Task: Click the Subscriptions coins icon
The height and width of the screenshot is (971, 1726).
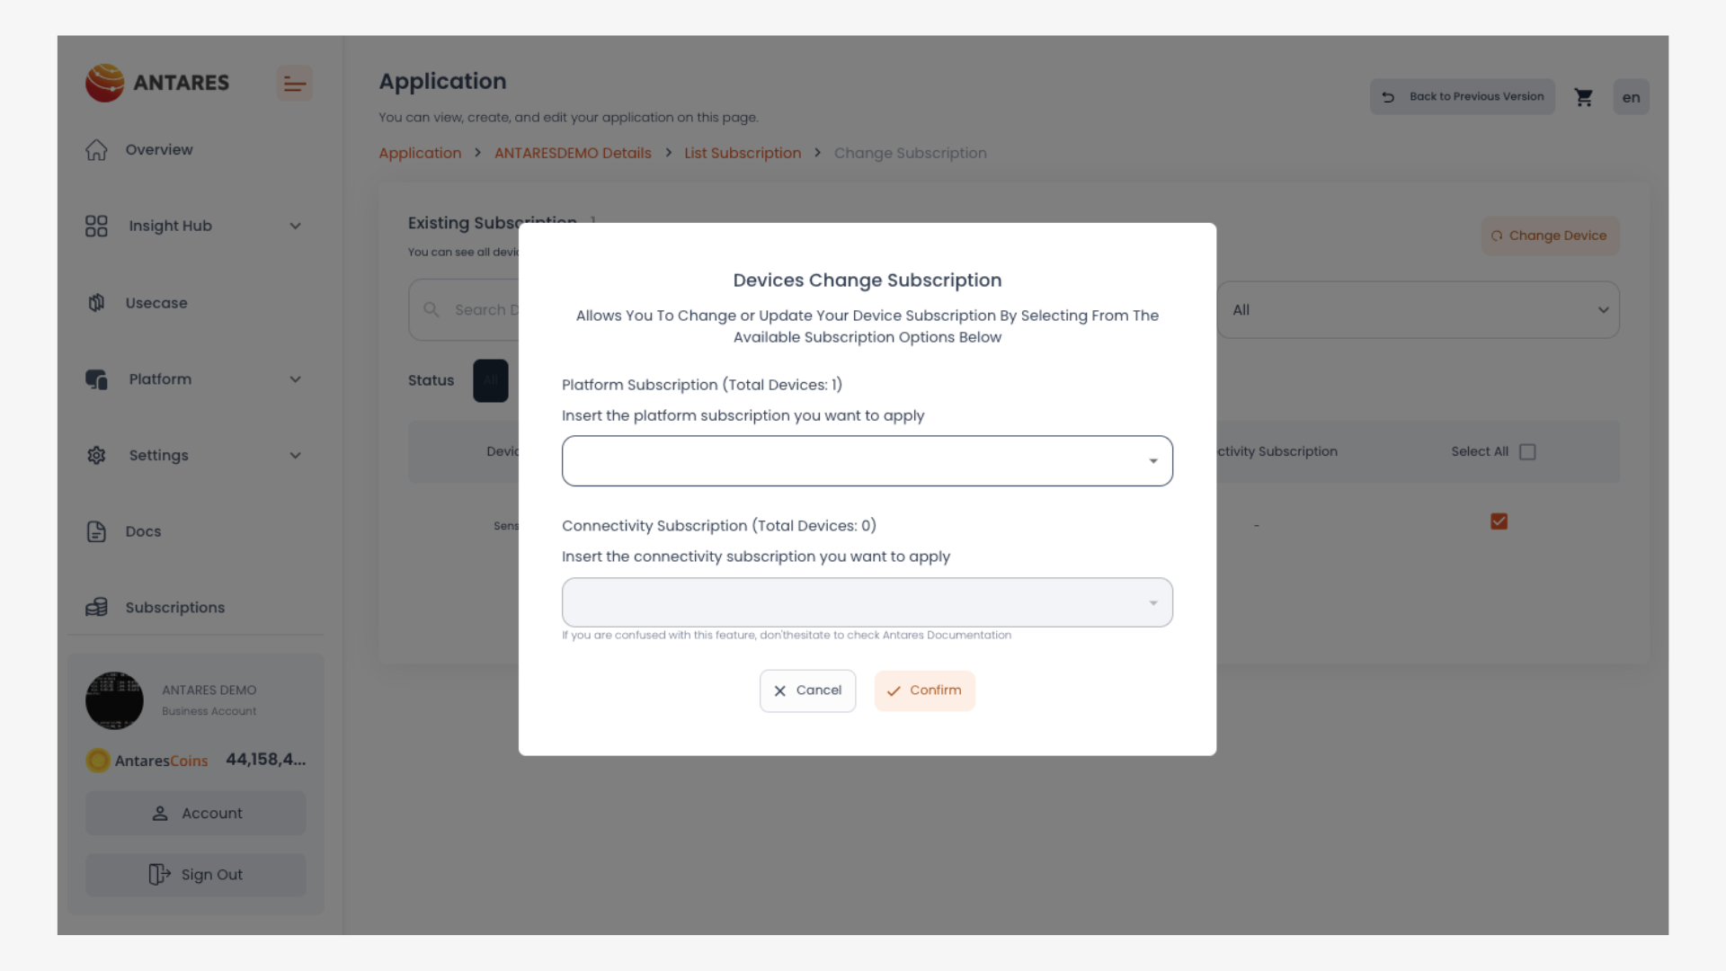Action: (96, 608)
